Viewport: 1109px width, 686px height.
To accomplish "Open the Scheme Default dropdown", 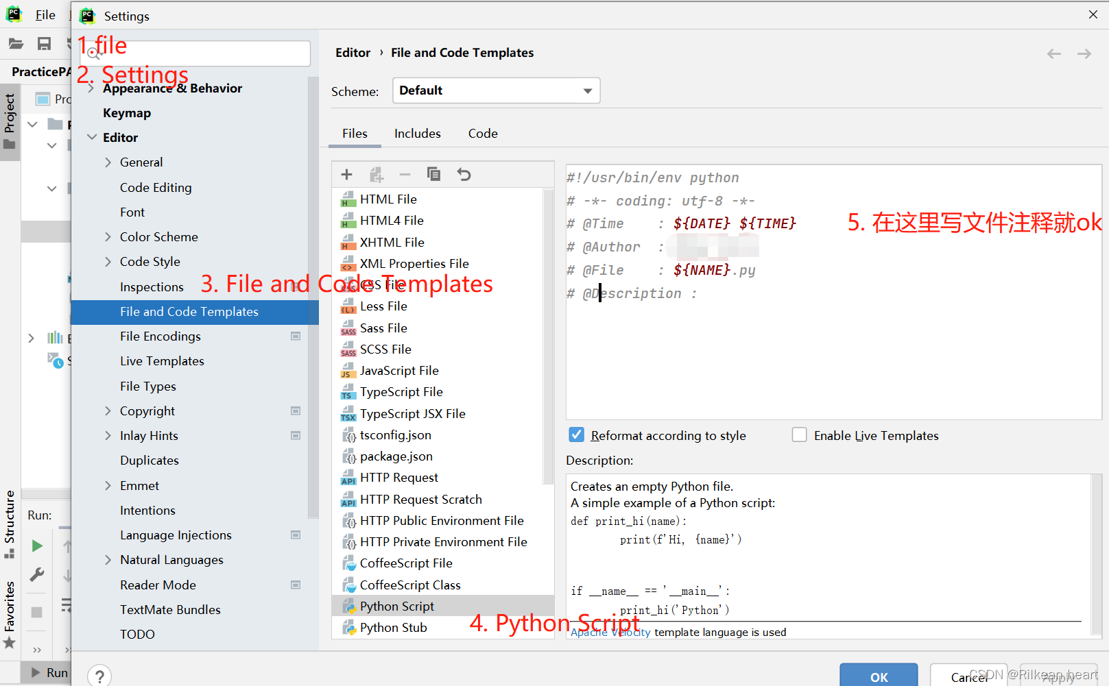I will click(497, 90).
